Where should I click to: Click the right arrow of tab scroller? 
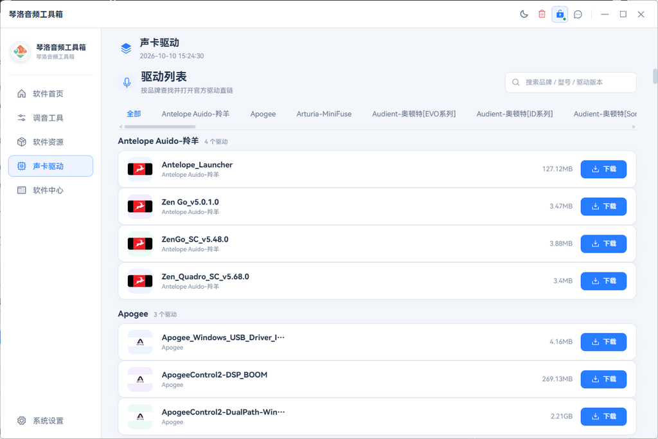[x=634, y=127]
